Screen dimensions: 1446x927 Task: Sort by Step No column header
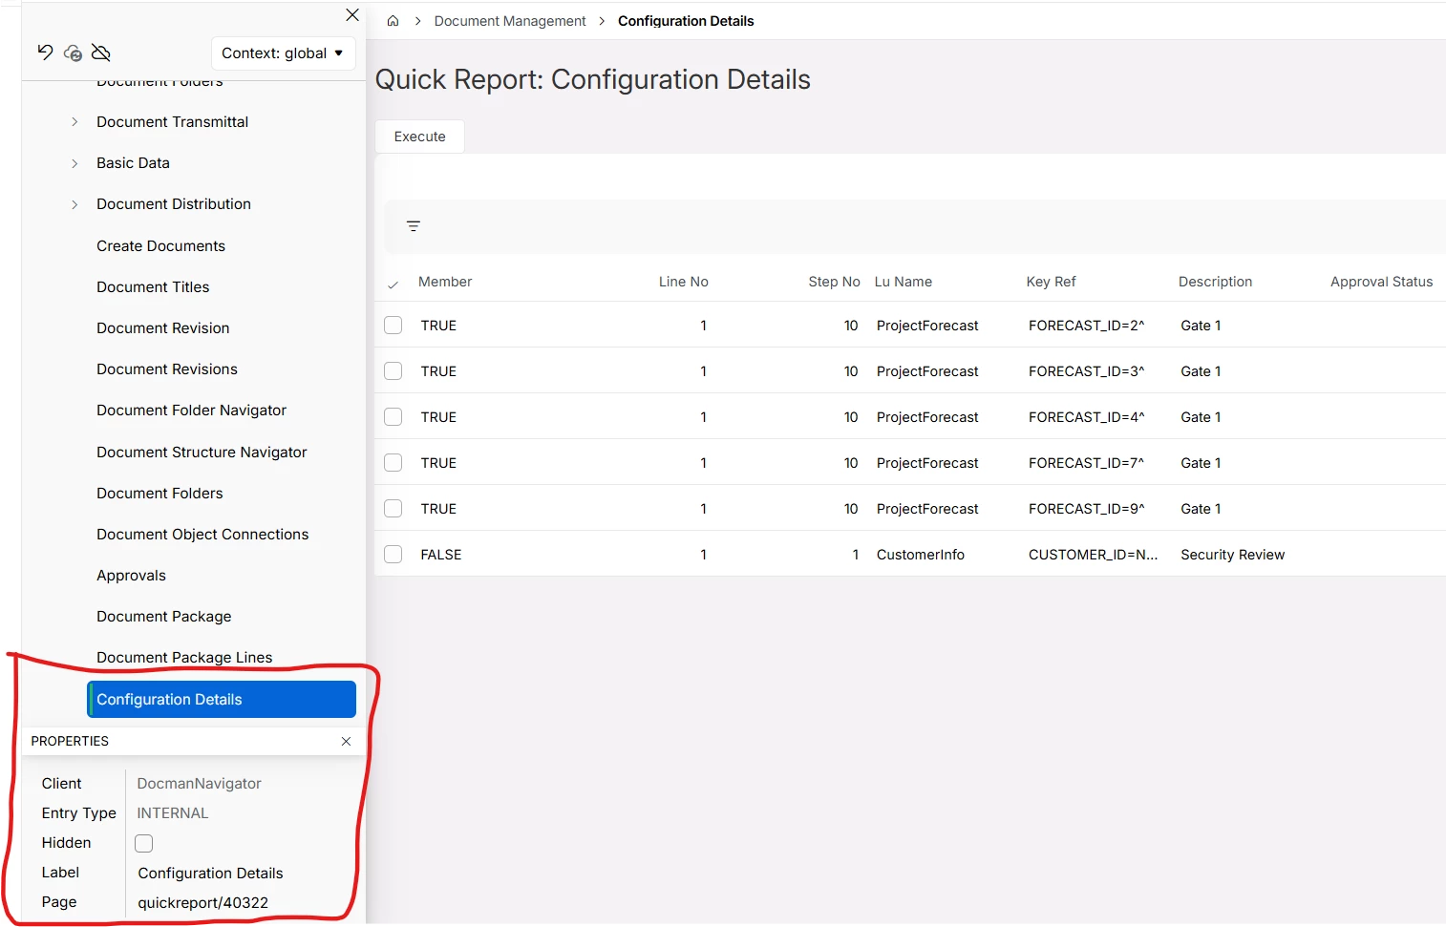[834, 282]
